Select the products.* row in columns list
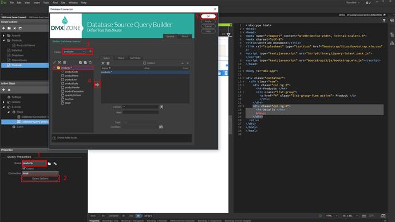395x222 pixels. tap(145, 72)
